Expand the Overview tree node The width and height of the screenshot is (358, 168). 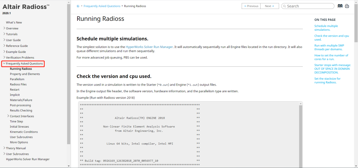tap(4, 28)
